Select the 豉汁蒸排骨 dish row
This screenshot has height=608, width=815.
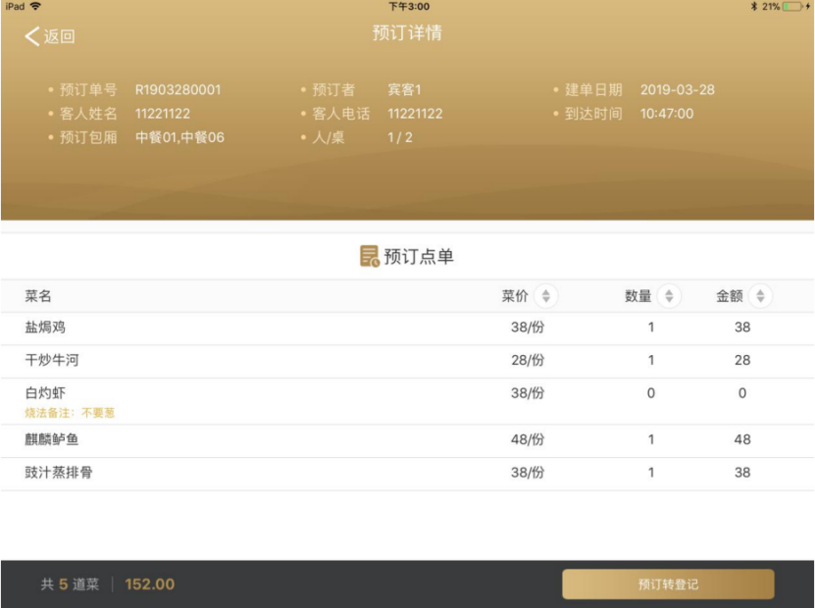click(x=408, y=474)
